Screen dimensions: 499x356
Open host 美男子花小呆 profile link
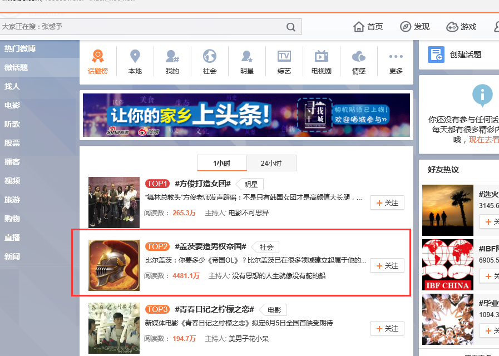(x=249, y=339)
